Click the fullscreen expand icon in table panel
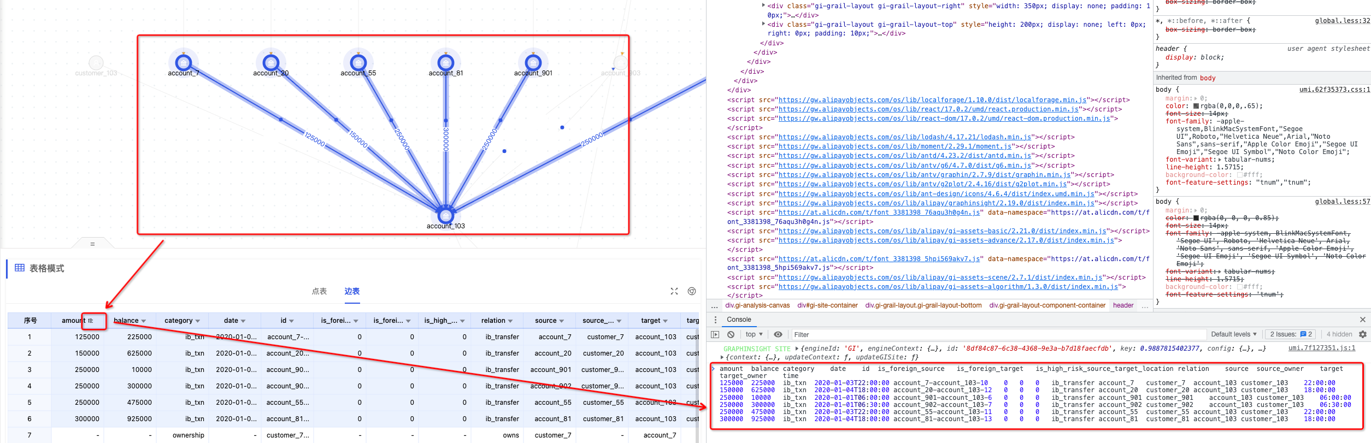1371x443 pixels. pos(674,291)
